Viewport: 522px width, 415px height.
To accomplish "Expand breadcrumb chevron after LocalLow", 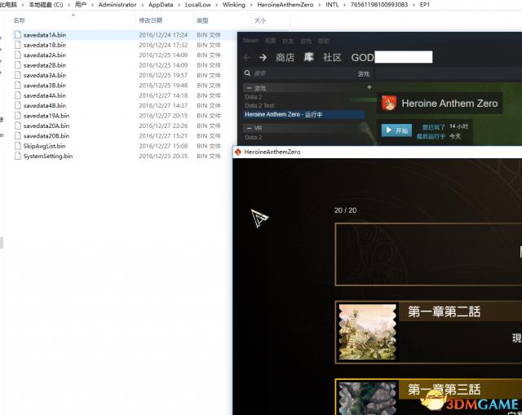I will click(x=217, y=5).
